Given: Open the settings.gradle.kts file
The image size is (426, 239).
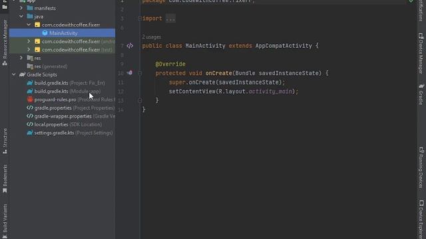Looking at the screenshot, I should [x=73, y=133].
